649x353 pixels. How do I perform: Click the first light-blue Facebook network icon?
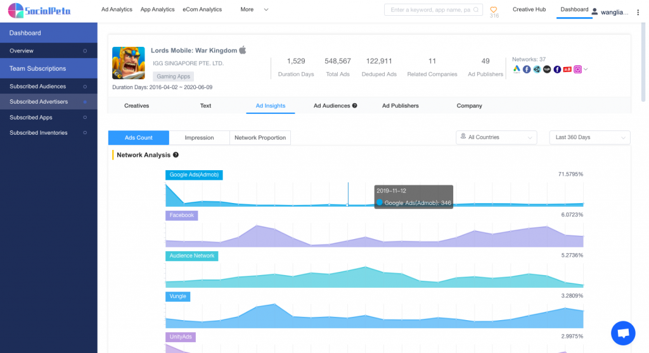(x=527, y=70)
